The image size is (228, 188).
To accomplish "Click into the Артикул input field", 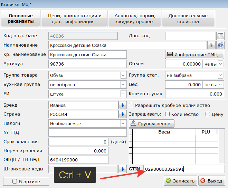I will (87, 64).
